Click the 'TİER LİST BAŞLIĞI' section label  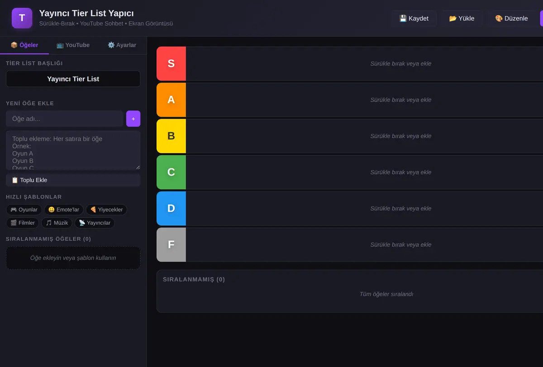(x=34, y=63)
